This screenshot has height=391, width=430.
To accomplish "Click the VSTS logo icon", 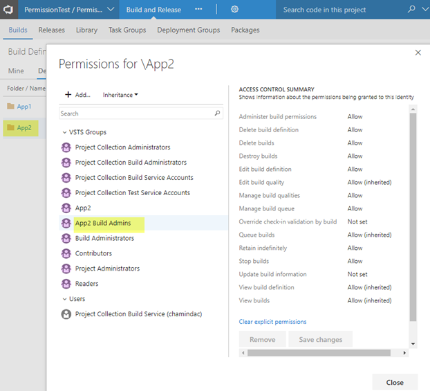I will 8,10.
